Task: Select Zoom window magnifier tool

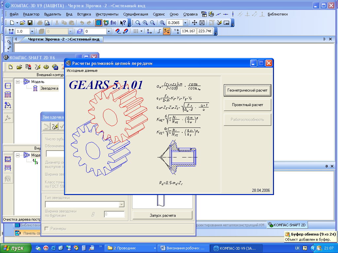Action: point(138,23)
